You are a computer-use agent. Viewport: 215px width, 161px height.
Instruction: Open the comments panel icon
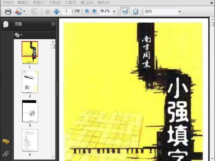point(6,142)
